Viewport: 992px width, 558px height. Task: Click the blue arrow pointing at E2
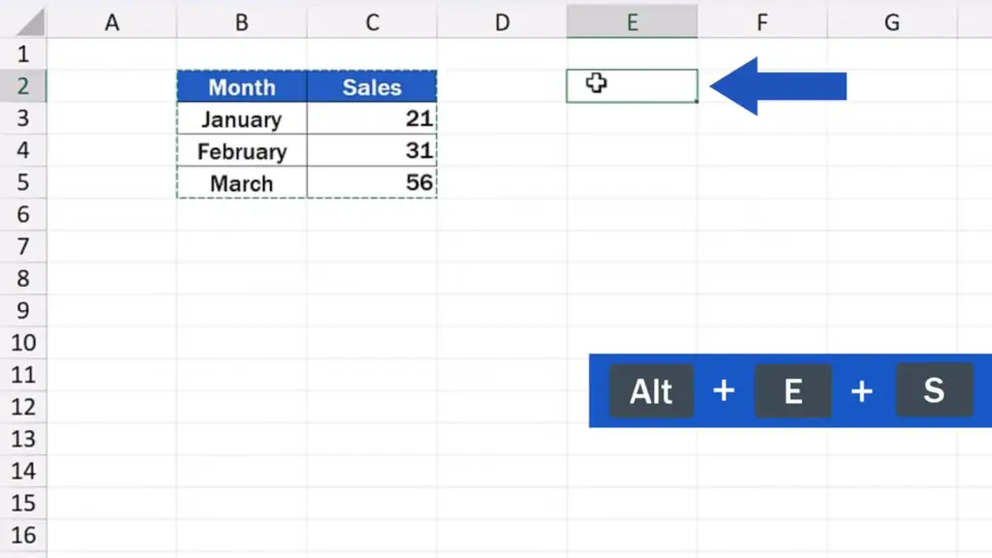click(x=778, y=86)
